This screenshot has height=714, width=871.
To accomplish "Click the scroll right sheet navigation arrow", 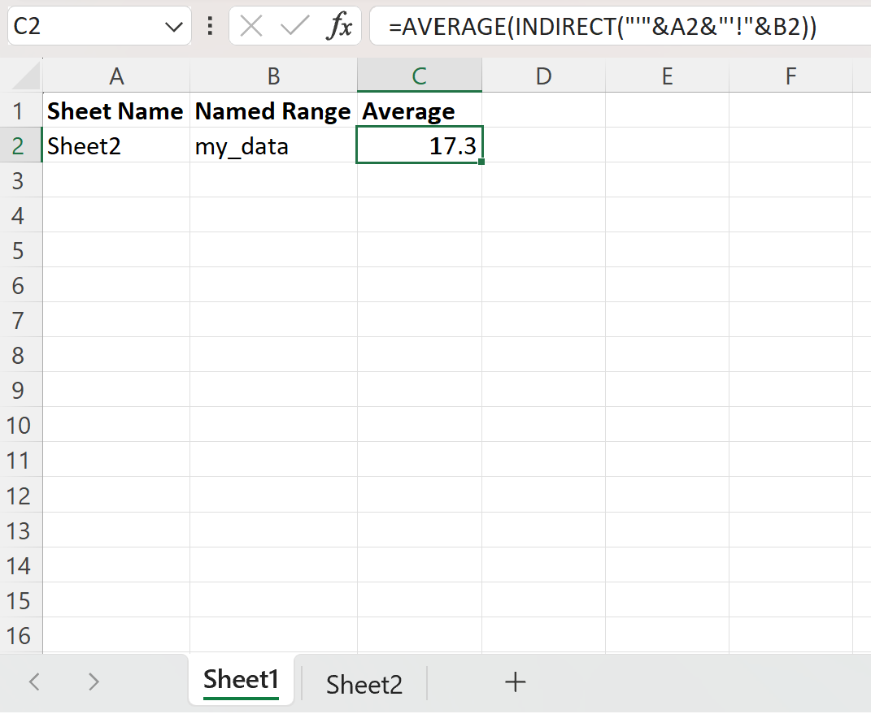I will pos(92,683).
